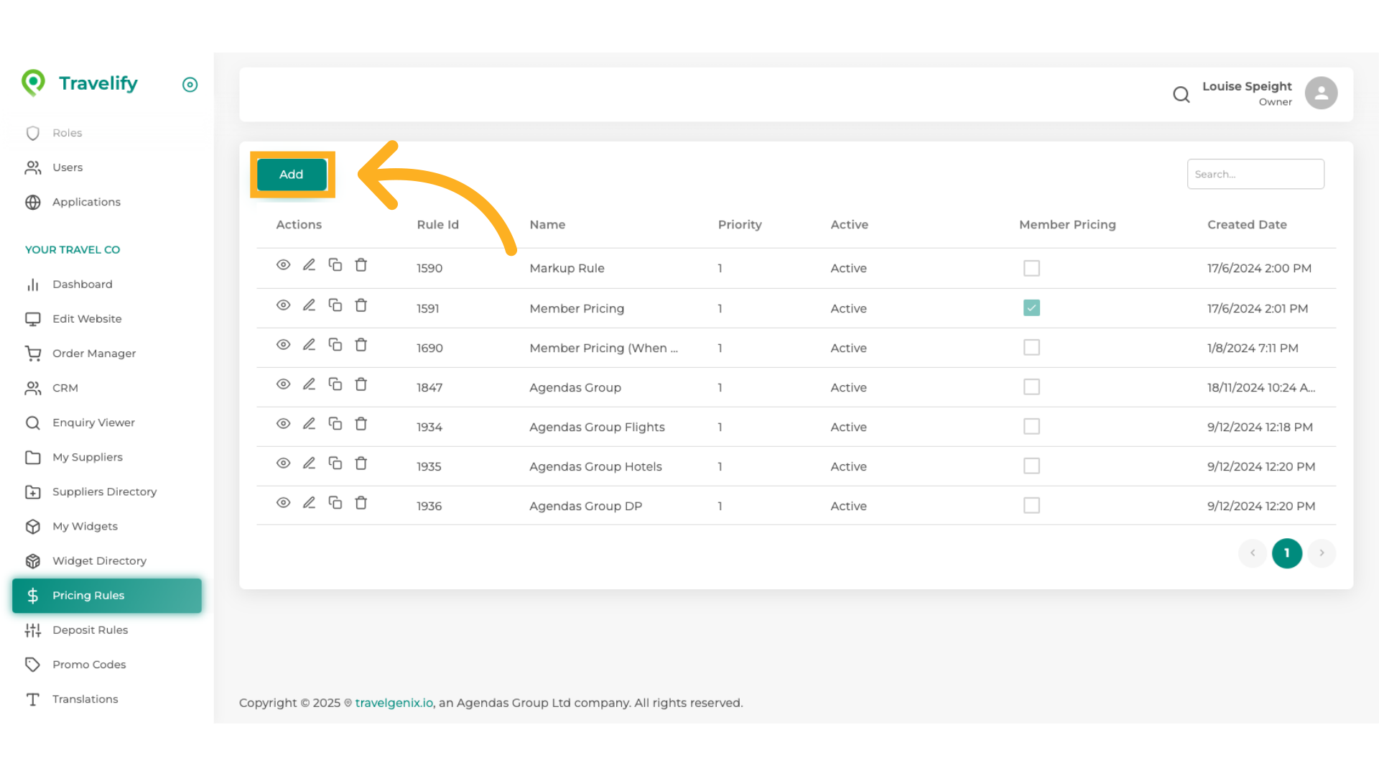The image size is (1379, 776).
Task: Click the search magnifier in header
Action: point(1181,94)
